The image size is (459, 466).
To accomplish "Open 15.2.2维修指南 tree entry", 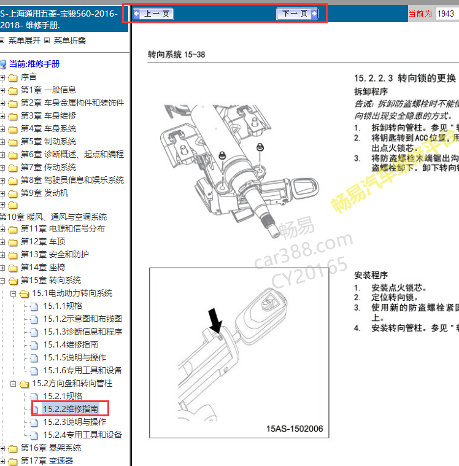I will click(71, 409).
